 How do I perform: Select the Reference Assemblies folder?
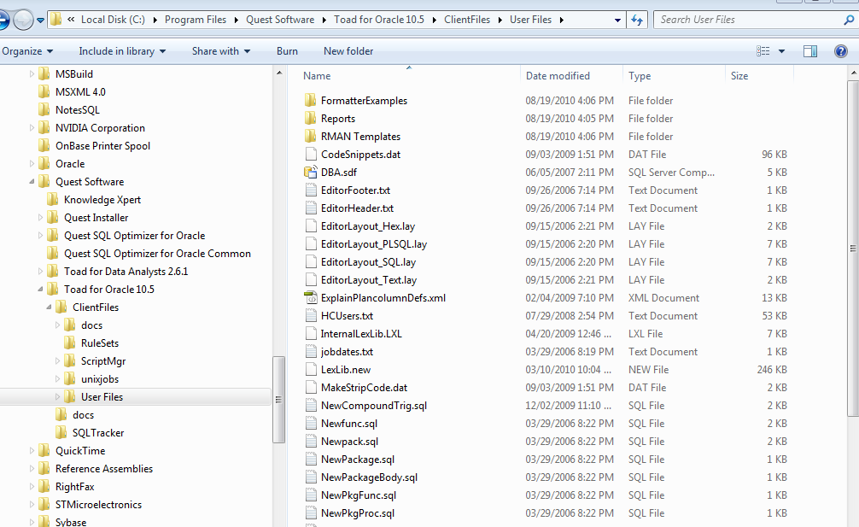[x=104, y=468]
